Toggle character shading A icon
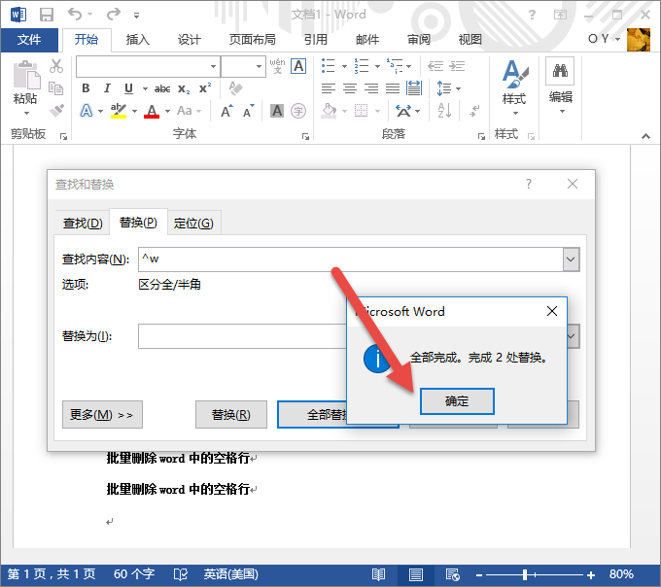661x587 pixels. coord(277,111)
